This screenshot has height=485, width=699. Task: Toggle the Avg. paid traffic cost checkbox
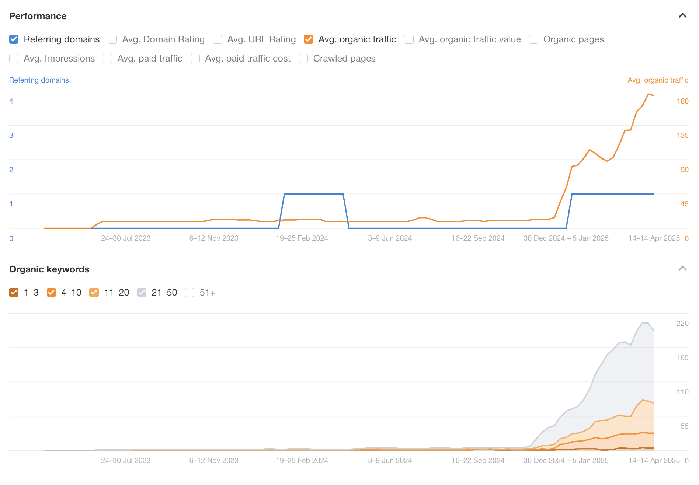(x=195, y=59)
